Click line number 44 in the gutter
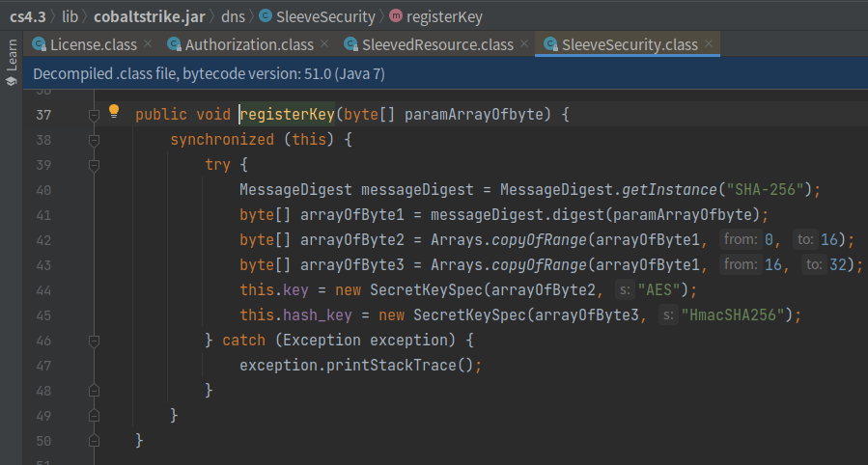Viewport: 868px width, 465px height. pyautogui.click(x=43, y=290)
